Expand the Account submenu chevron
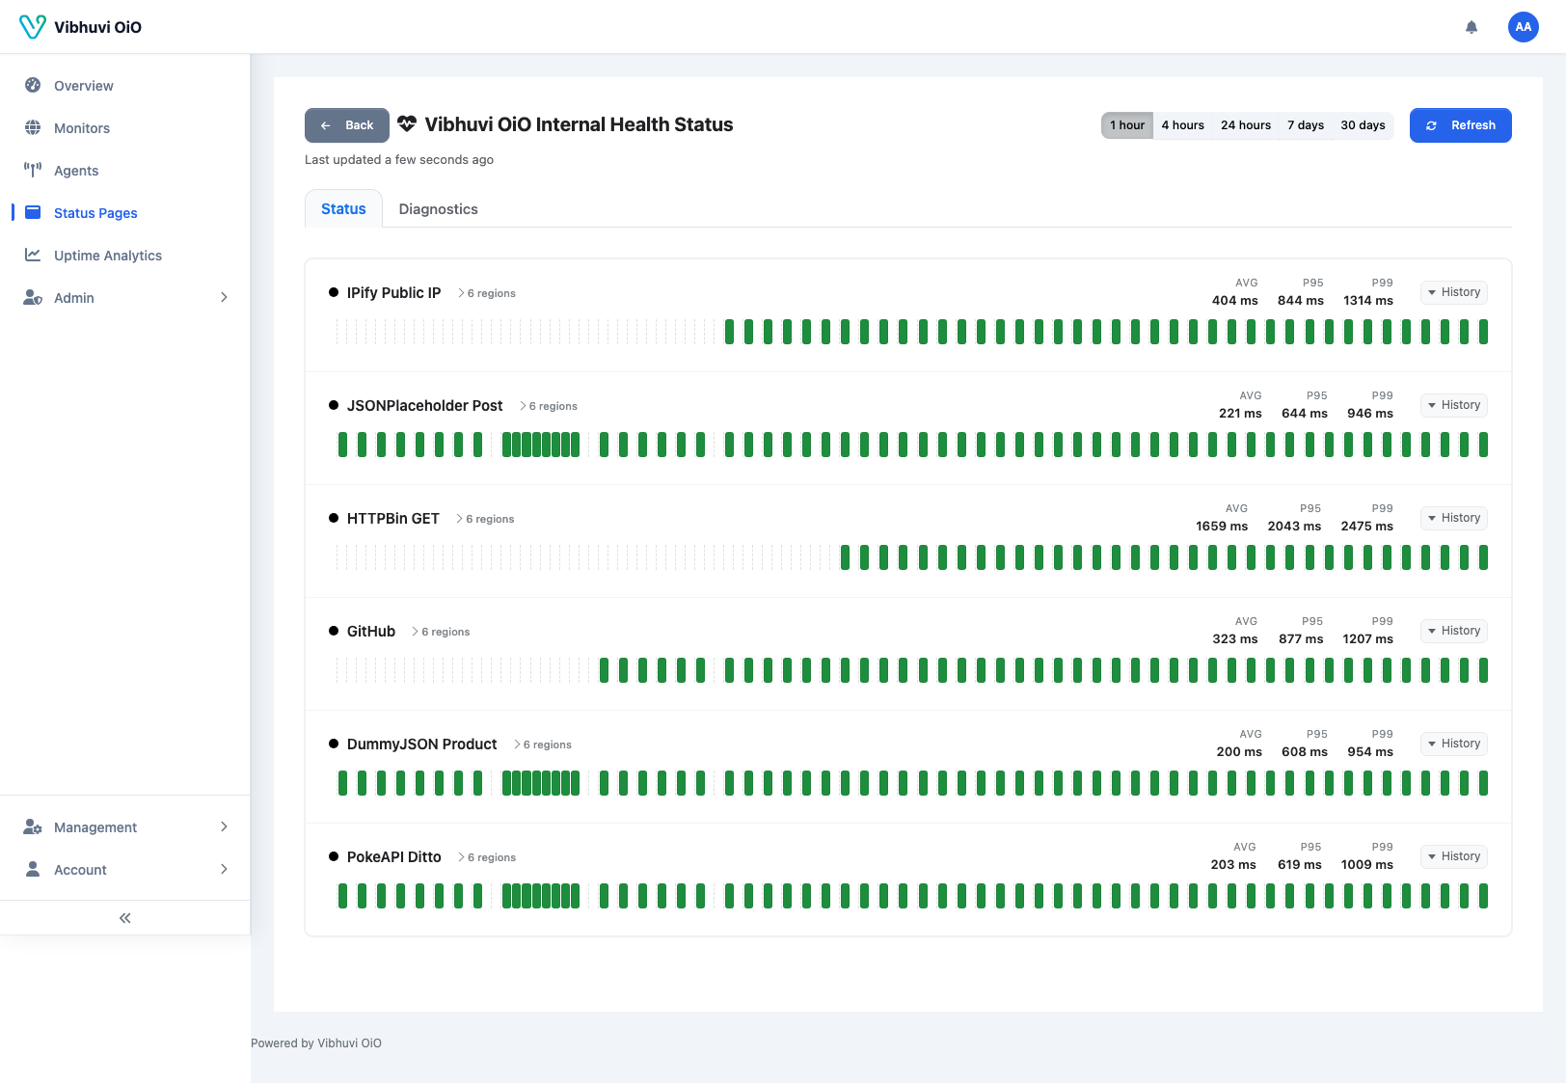 [224, 869]
